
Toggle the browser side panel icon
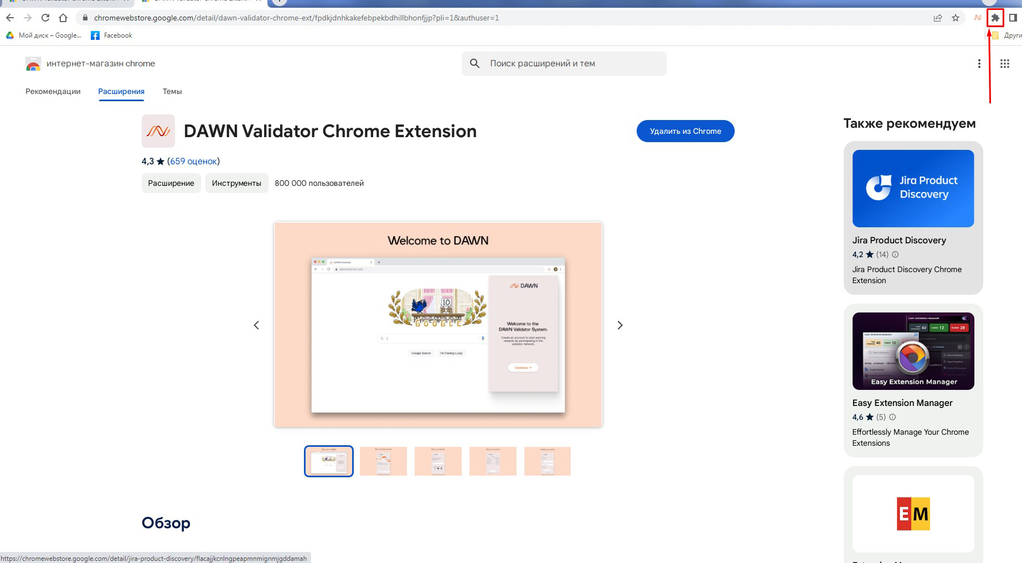[x=1013, y=18]
